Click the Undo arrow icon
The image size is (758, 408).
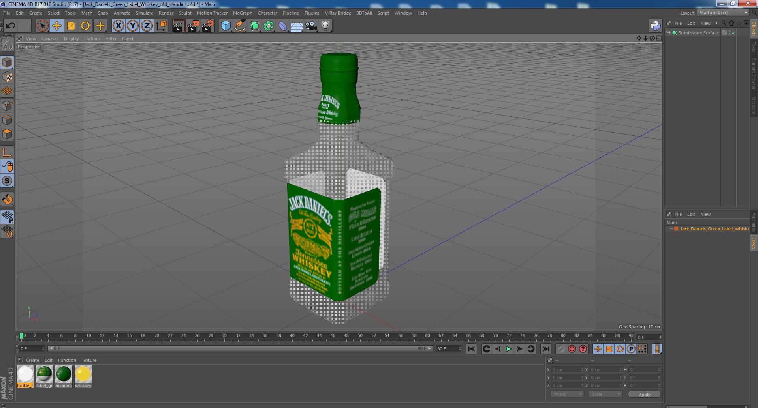(x=10, y=26)
